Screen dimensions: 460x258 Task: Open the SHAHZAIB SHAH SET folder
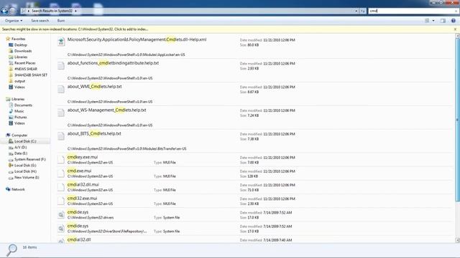point(30,75)
